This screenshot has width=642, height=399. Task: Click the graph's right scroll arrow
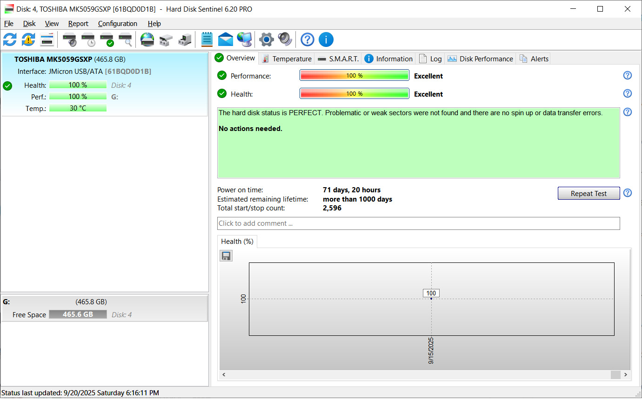[626, 374]
